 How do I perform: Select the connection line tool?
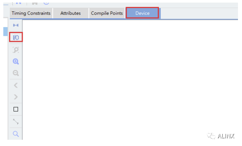click(x=16, y=121)
